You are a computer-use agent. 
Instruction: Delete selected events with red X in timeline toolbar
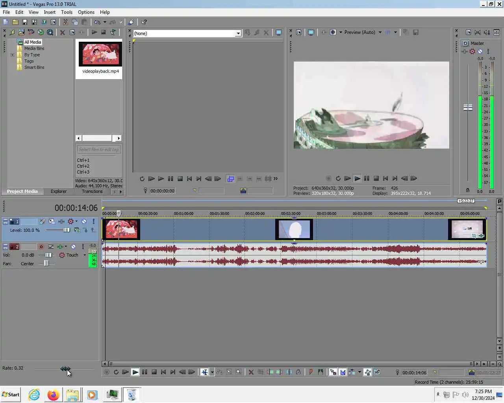pos(251,372)
